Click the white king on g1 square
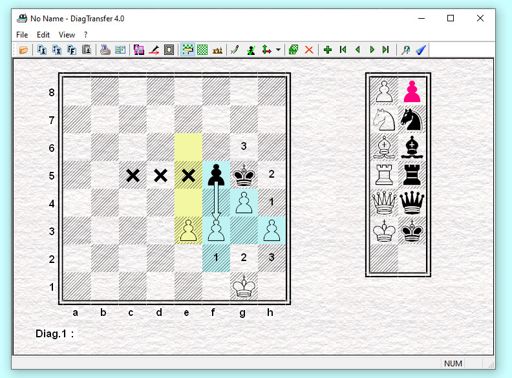This screenshot has height=378, width=512. [x=244, y=286]
